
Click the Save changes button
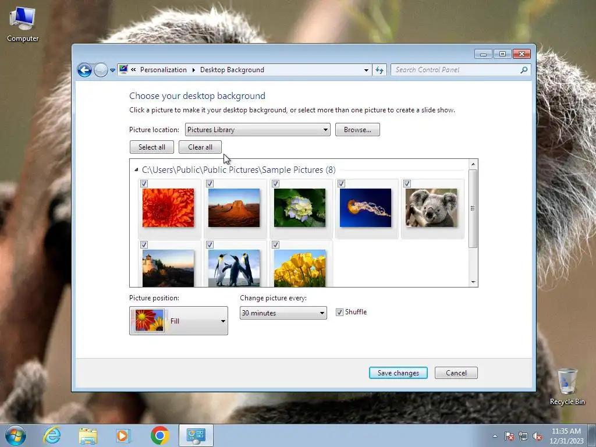pyautogui.click(x=398, y=373)
